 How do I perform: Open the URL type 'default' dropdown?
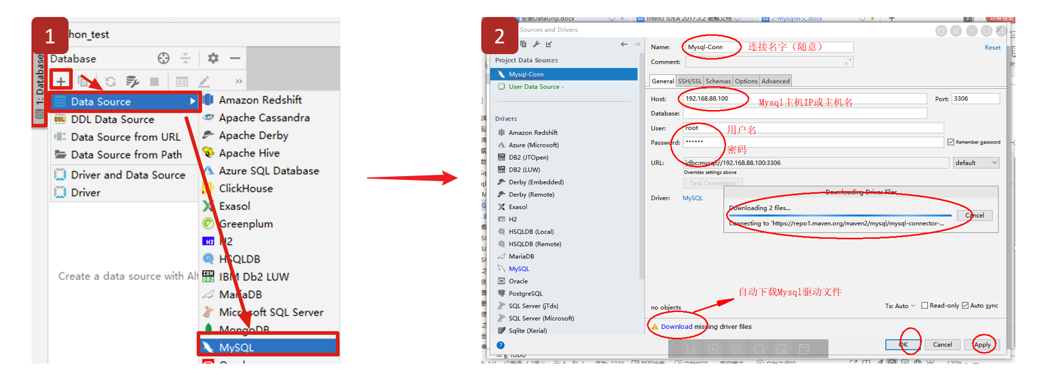pos(976,163)
